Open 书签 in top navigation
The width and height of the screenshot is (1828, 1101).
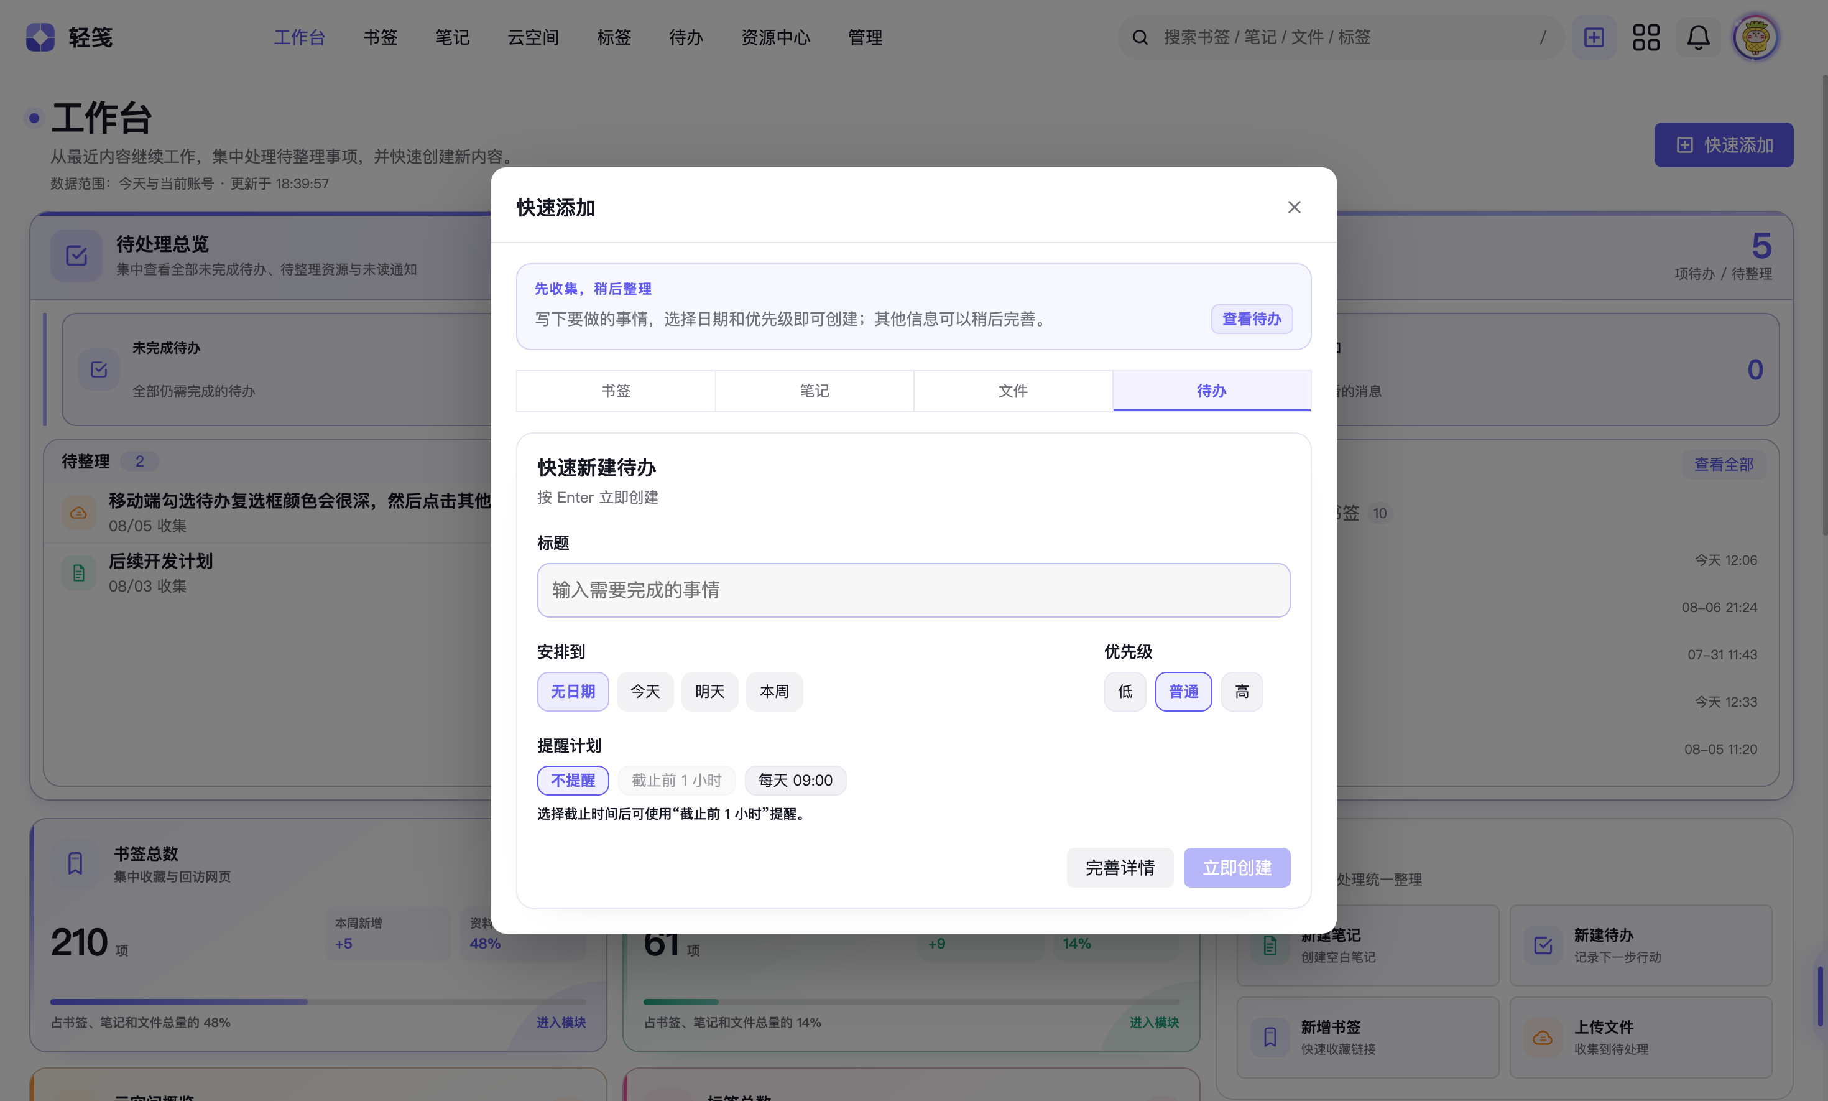click(381, 37)
